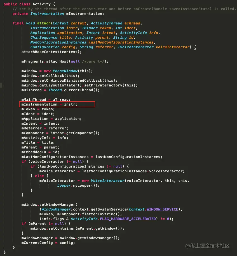Image resolution: width=237 pixels, height=256 pixels.
Task: Click the 'mFragments.attachHost(null' line
Action: pos(65,61)
